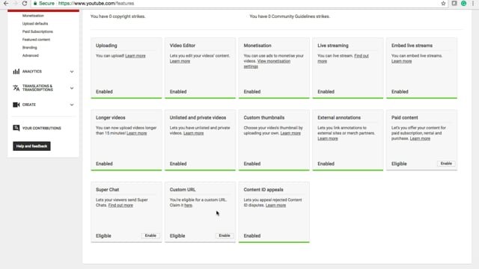Viewport: 479px width, 269px height.
Task: Open Advanced in the sidebar
Action: [30, 55]
